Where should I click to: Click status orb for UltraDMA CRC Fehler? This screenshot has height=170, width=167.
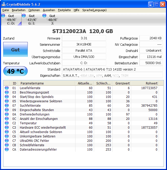point(7,141)
